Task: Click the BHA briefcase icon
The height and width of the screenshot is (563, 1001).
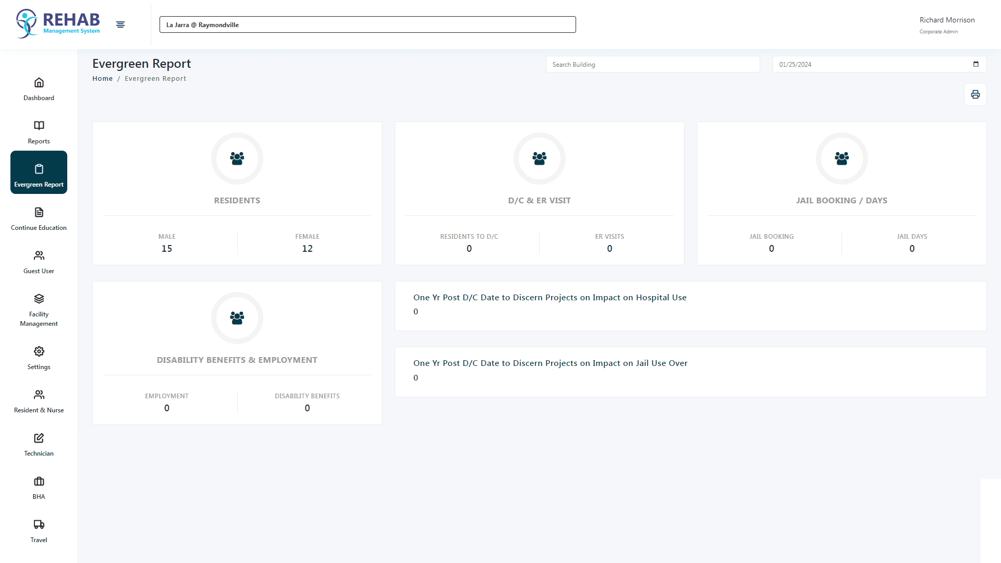Action: 39,481
